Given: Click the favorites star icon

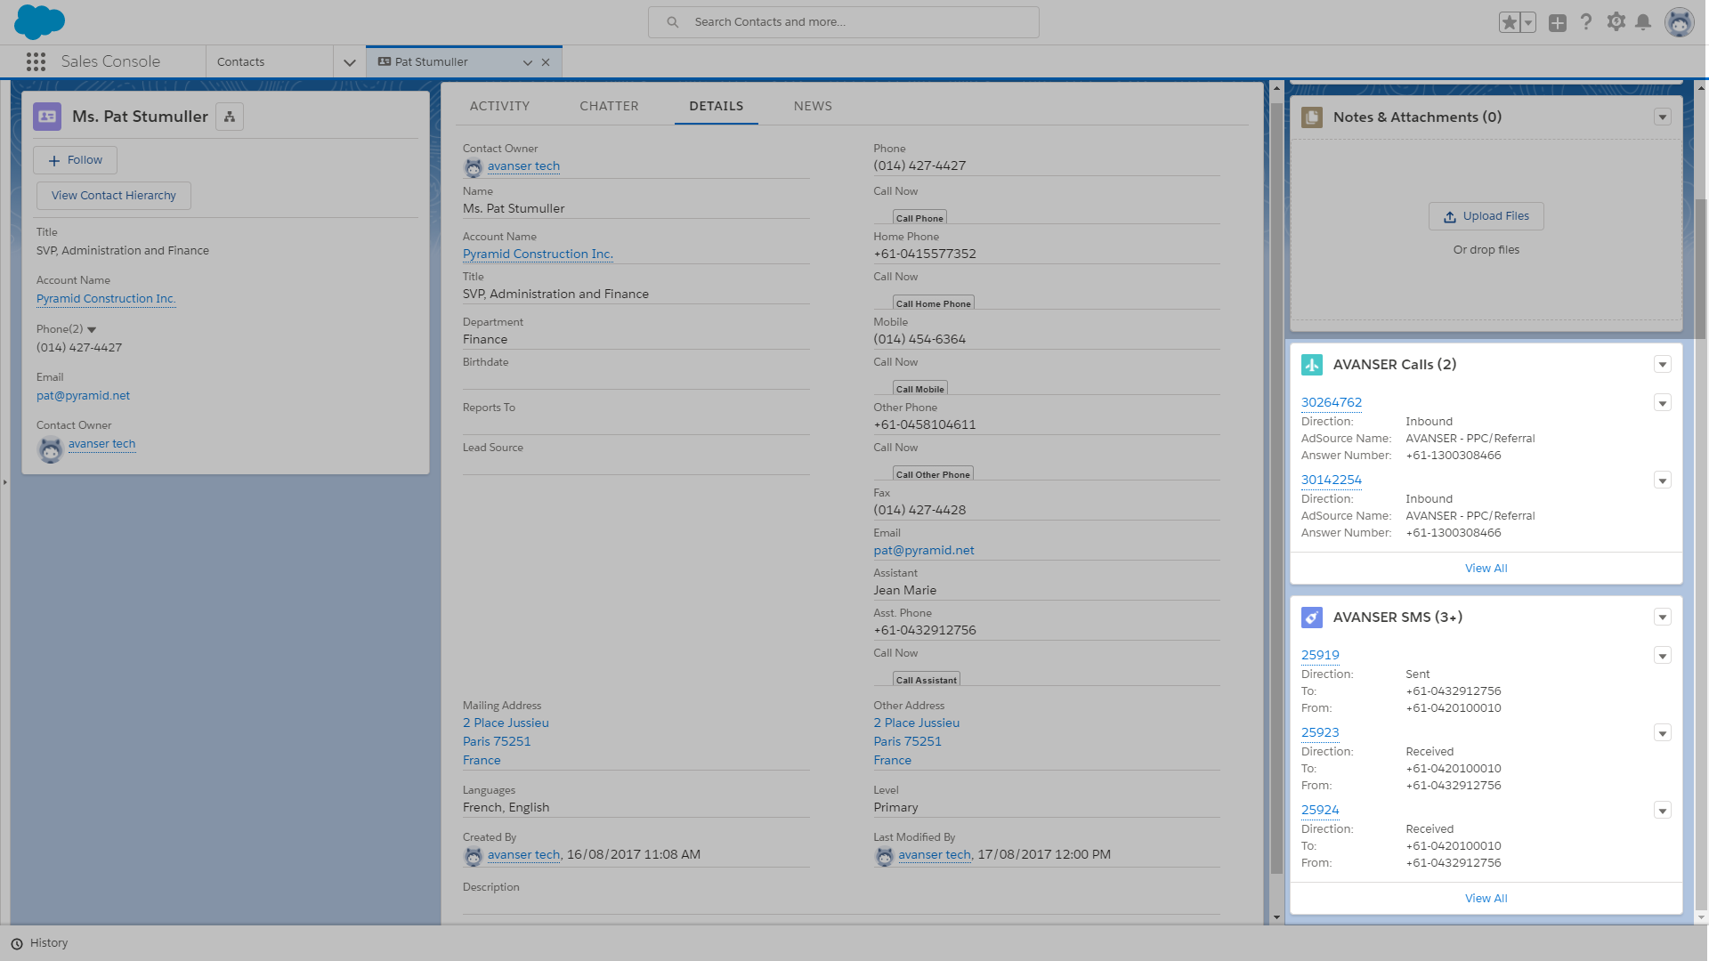Looking at the screenshot, I should (1511, 21).
